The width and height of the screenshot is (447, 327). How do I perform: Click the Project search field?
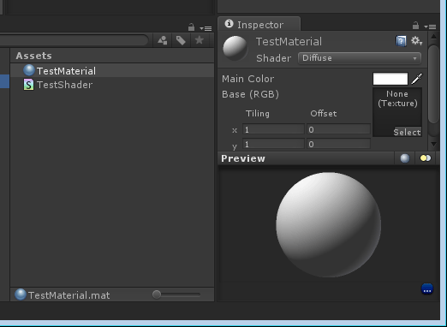[x=74, y=40]
